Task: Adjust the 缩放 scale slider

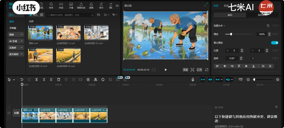Action: pos(231,34)
